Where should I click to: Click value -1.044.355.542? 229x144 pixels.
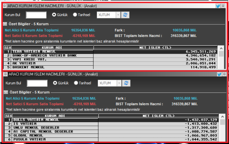pyautogui.click(x=201, y=140)
